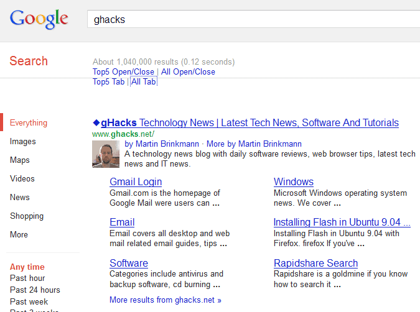The width and height of the screenshot is (420, 312).
Task: Open the Email sitelink
Action: 122,222
